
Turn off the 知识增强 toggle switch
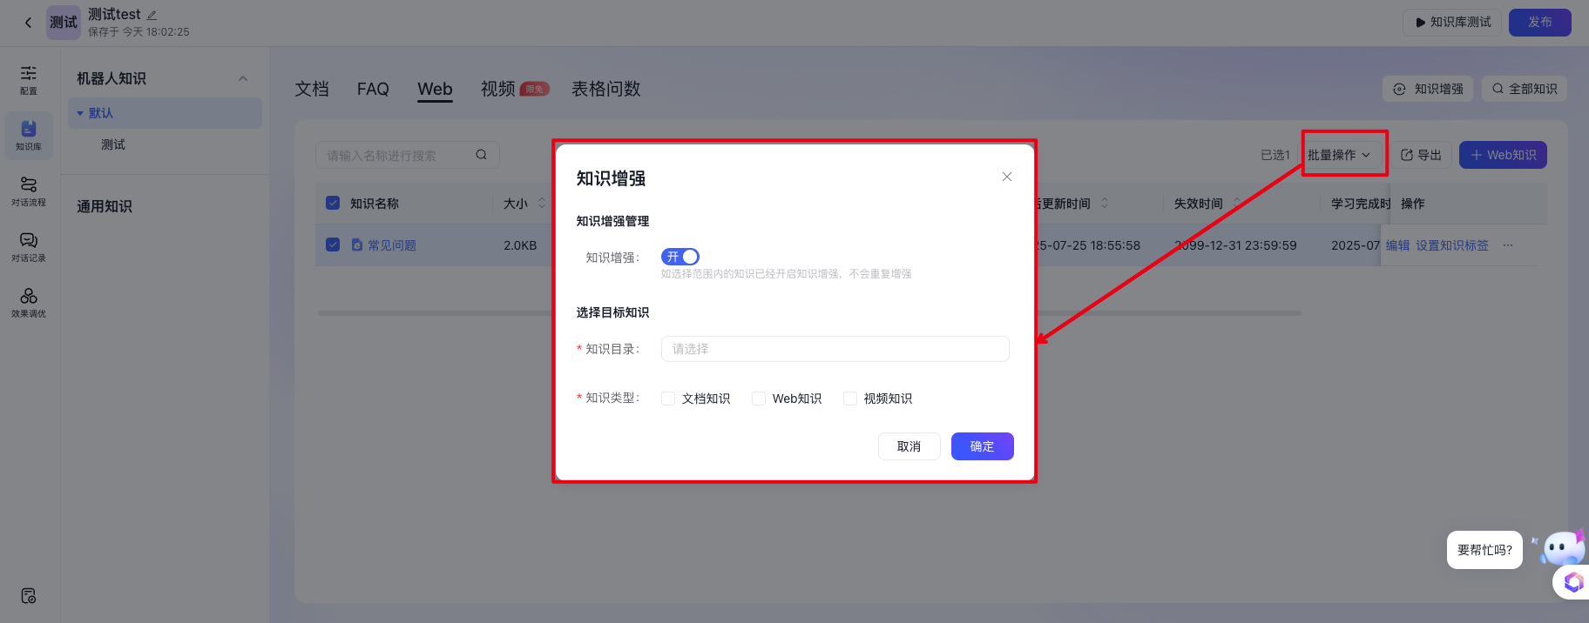click(x=680, y=257)
